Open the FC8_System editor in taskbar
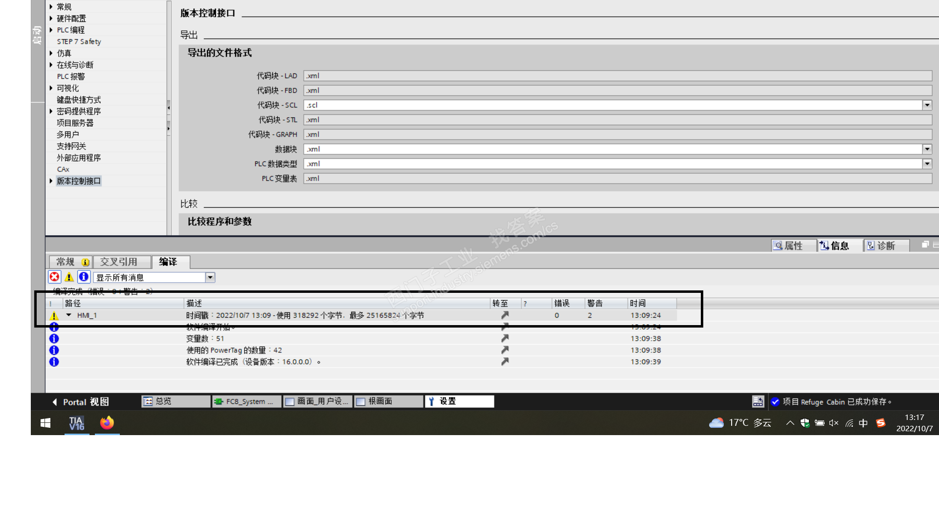 tap(246, 401)
